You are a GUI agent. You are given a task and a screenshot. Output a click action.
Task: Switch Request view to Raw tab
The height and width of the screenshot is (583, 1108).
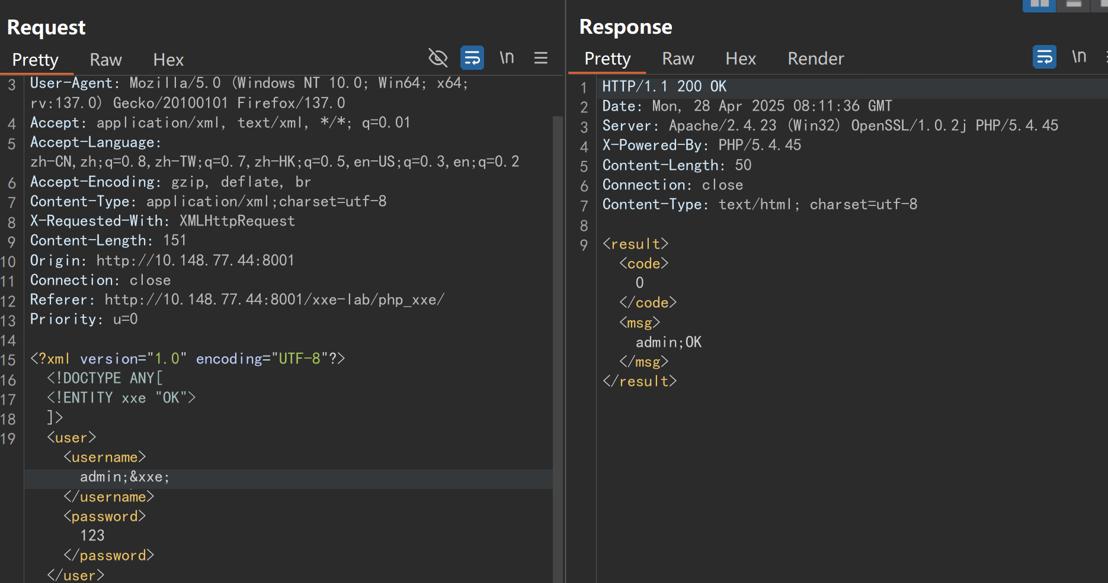click(x=105, y=60)
